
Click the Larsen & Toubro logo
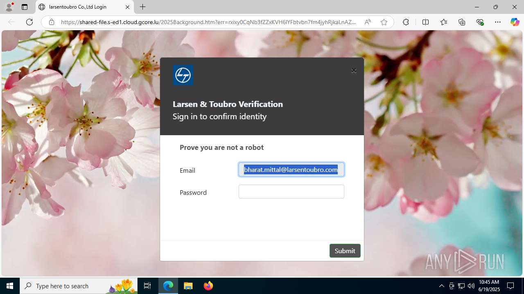[x=183, y=75]
